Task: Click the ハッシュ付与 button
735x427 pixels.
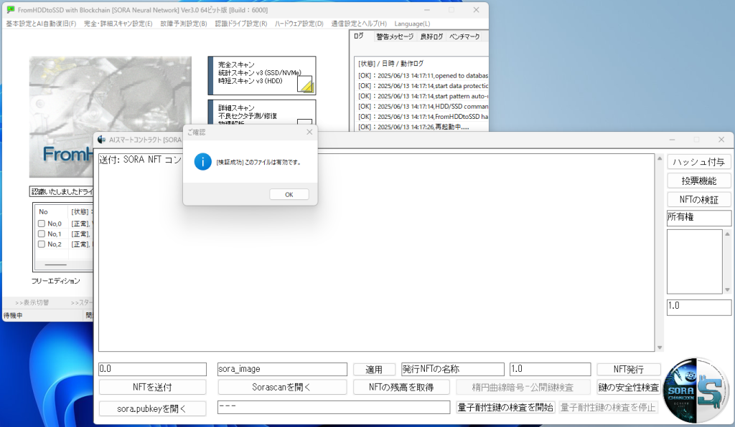Action: click(699, 162)
